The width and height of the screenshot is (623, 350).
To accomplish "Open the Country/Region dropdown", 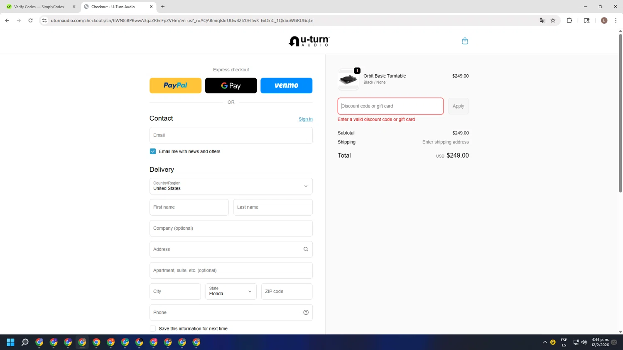I will coord(231,186).
